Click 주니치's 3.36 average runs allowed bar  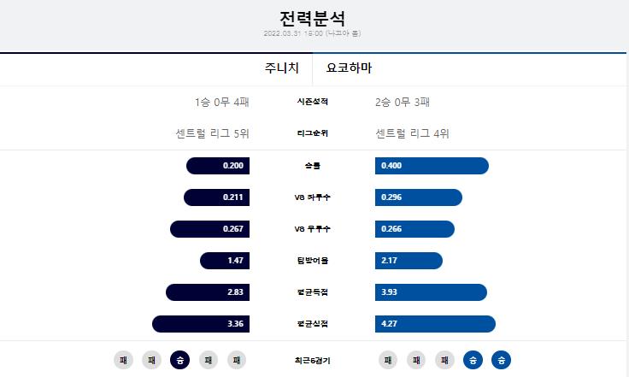coord(201,324)
